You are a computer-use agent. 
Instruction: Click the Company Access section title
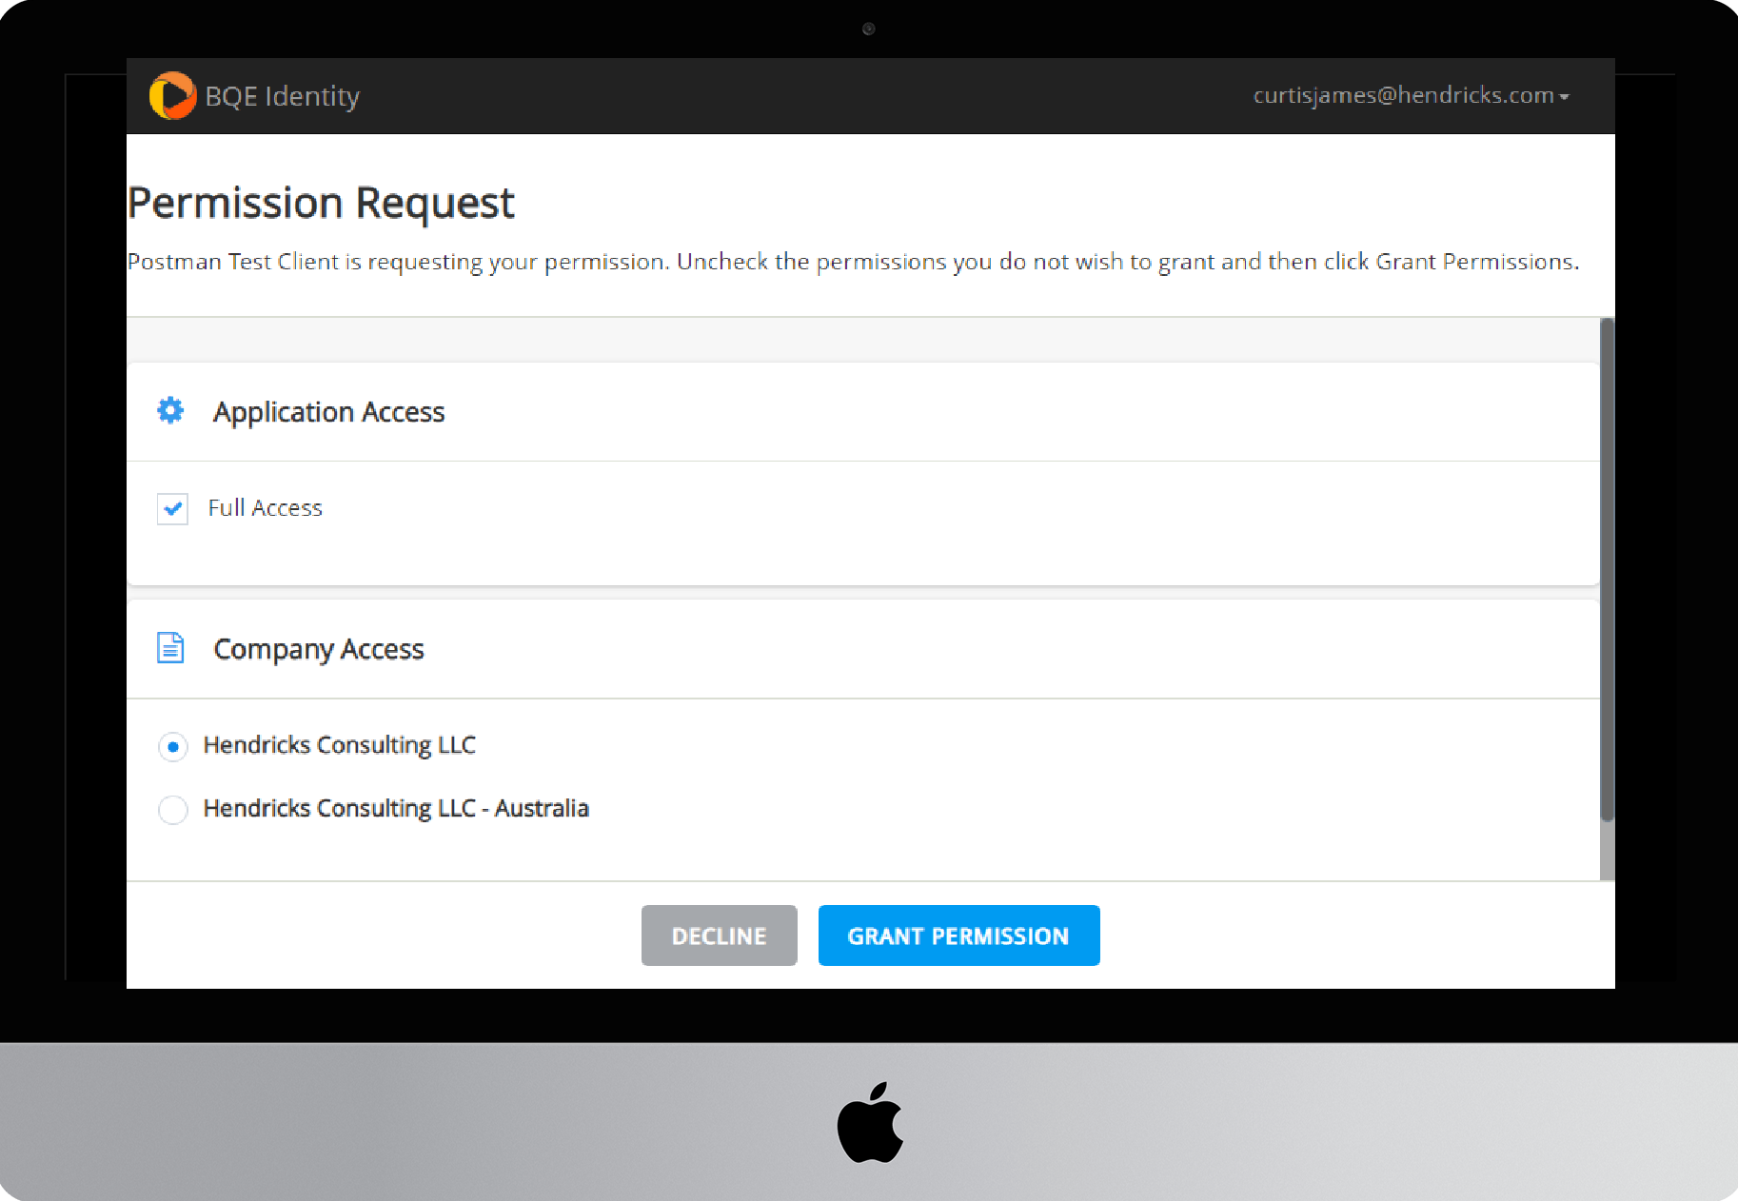319,649
